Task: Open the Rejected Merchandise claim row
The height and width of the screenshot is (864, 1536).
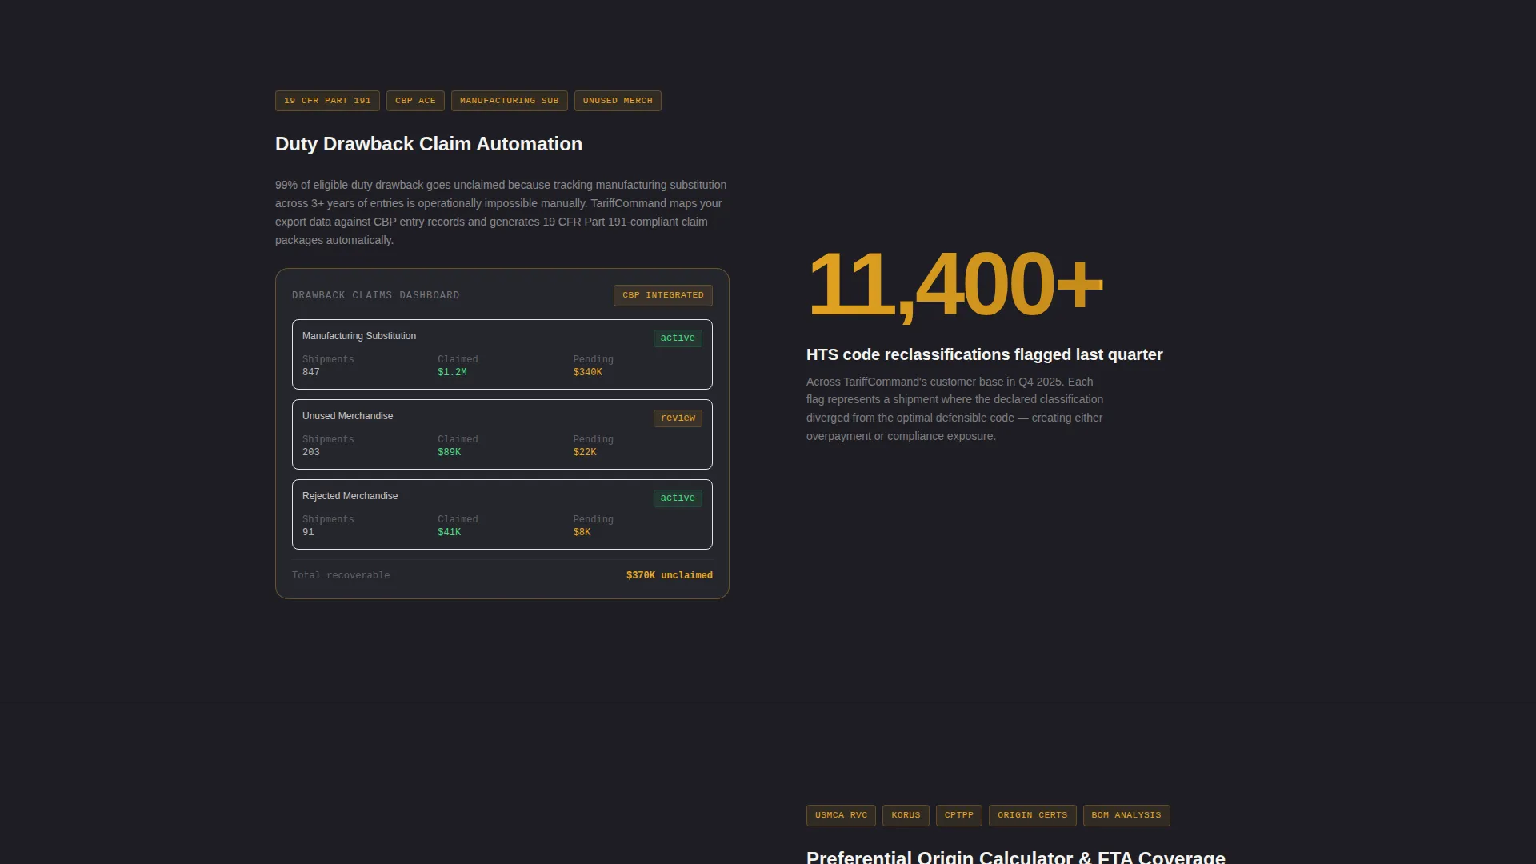Action: [x=502, y=514]
